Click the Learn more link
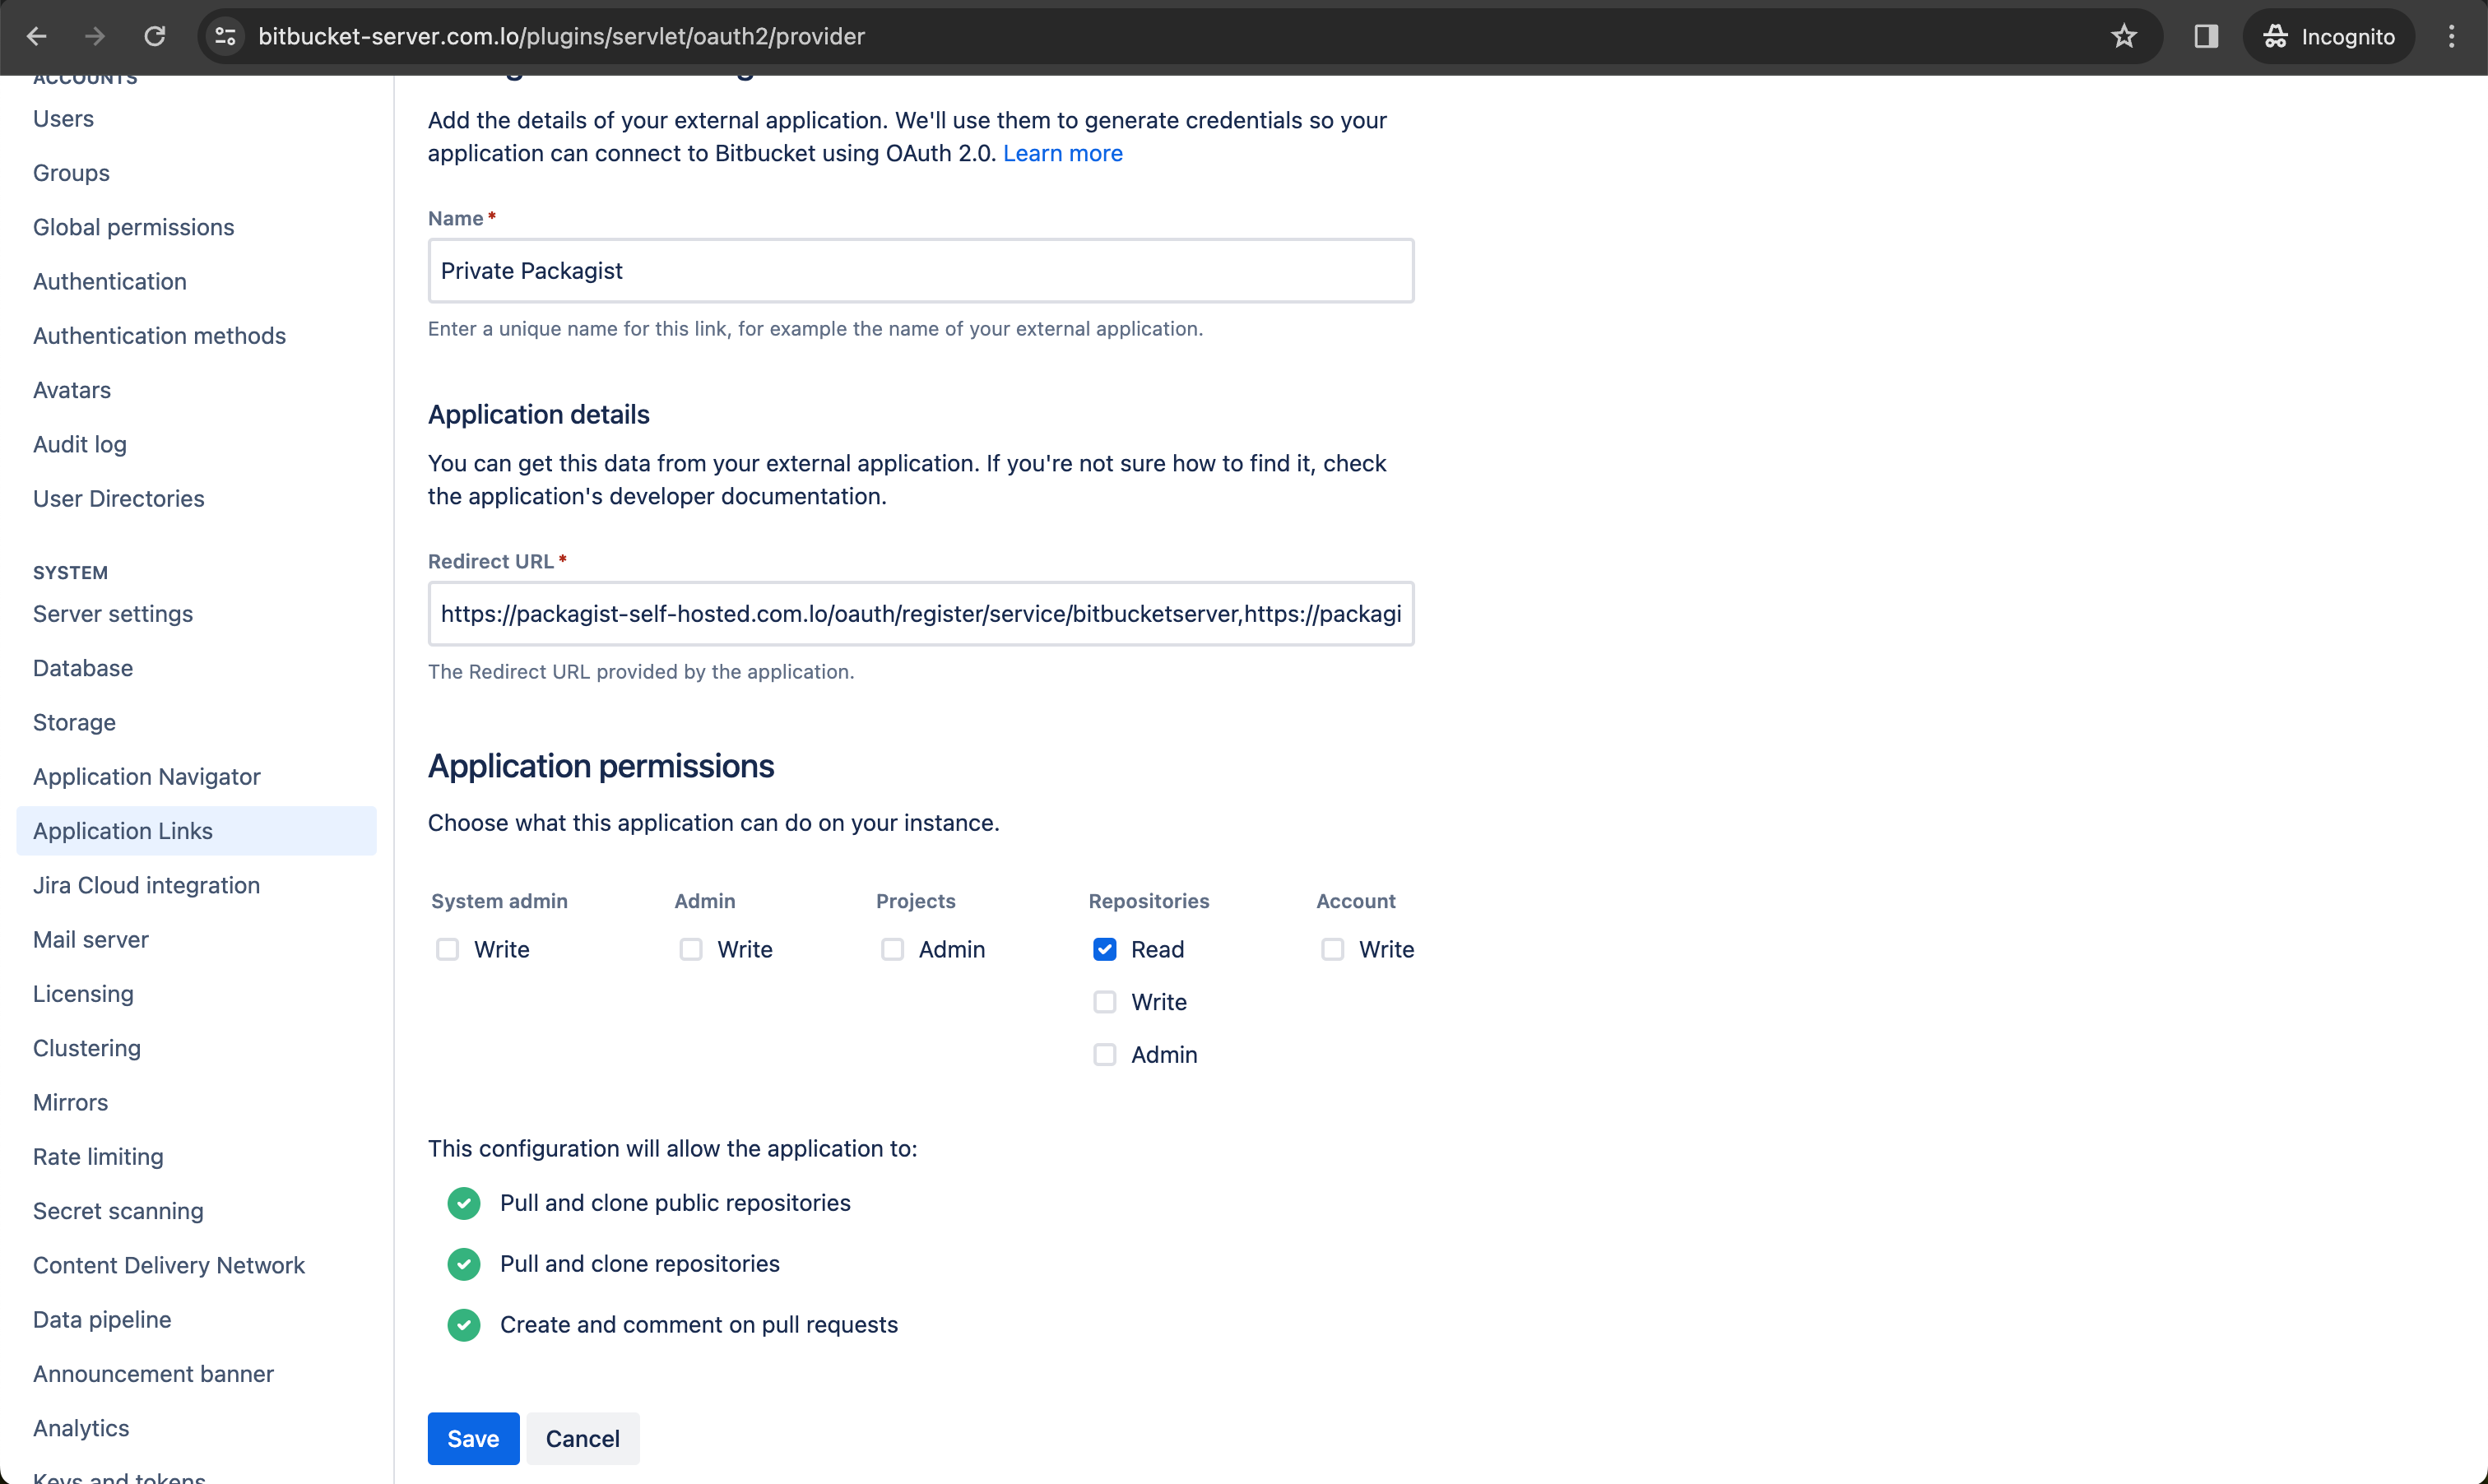The image size is (2488, 1484). 1061,152
